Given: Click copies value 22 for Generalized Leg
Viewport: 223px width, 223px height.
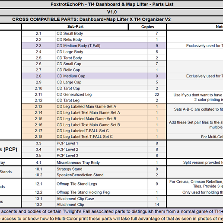Looking at the screenshot, I should pos(157,94).
